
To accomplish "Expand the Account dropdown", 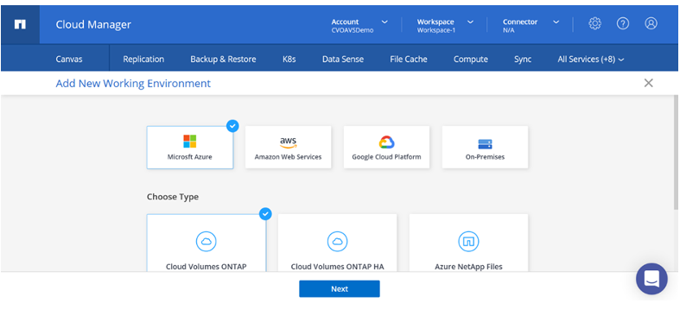I will pyautogui.click(x=359, y=25).
